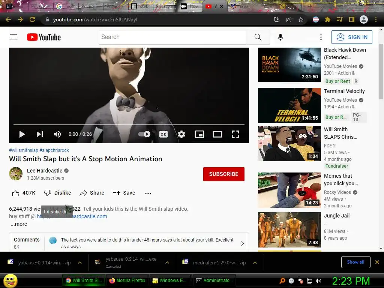
Task: Click Show all downloads
Action: (355, 262)
